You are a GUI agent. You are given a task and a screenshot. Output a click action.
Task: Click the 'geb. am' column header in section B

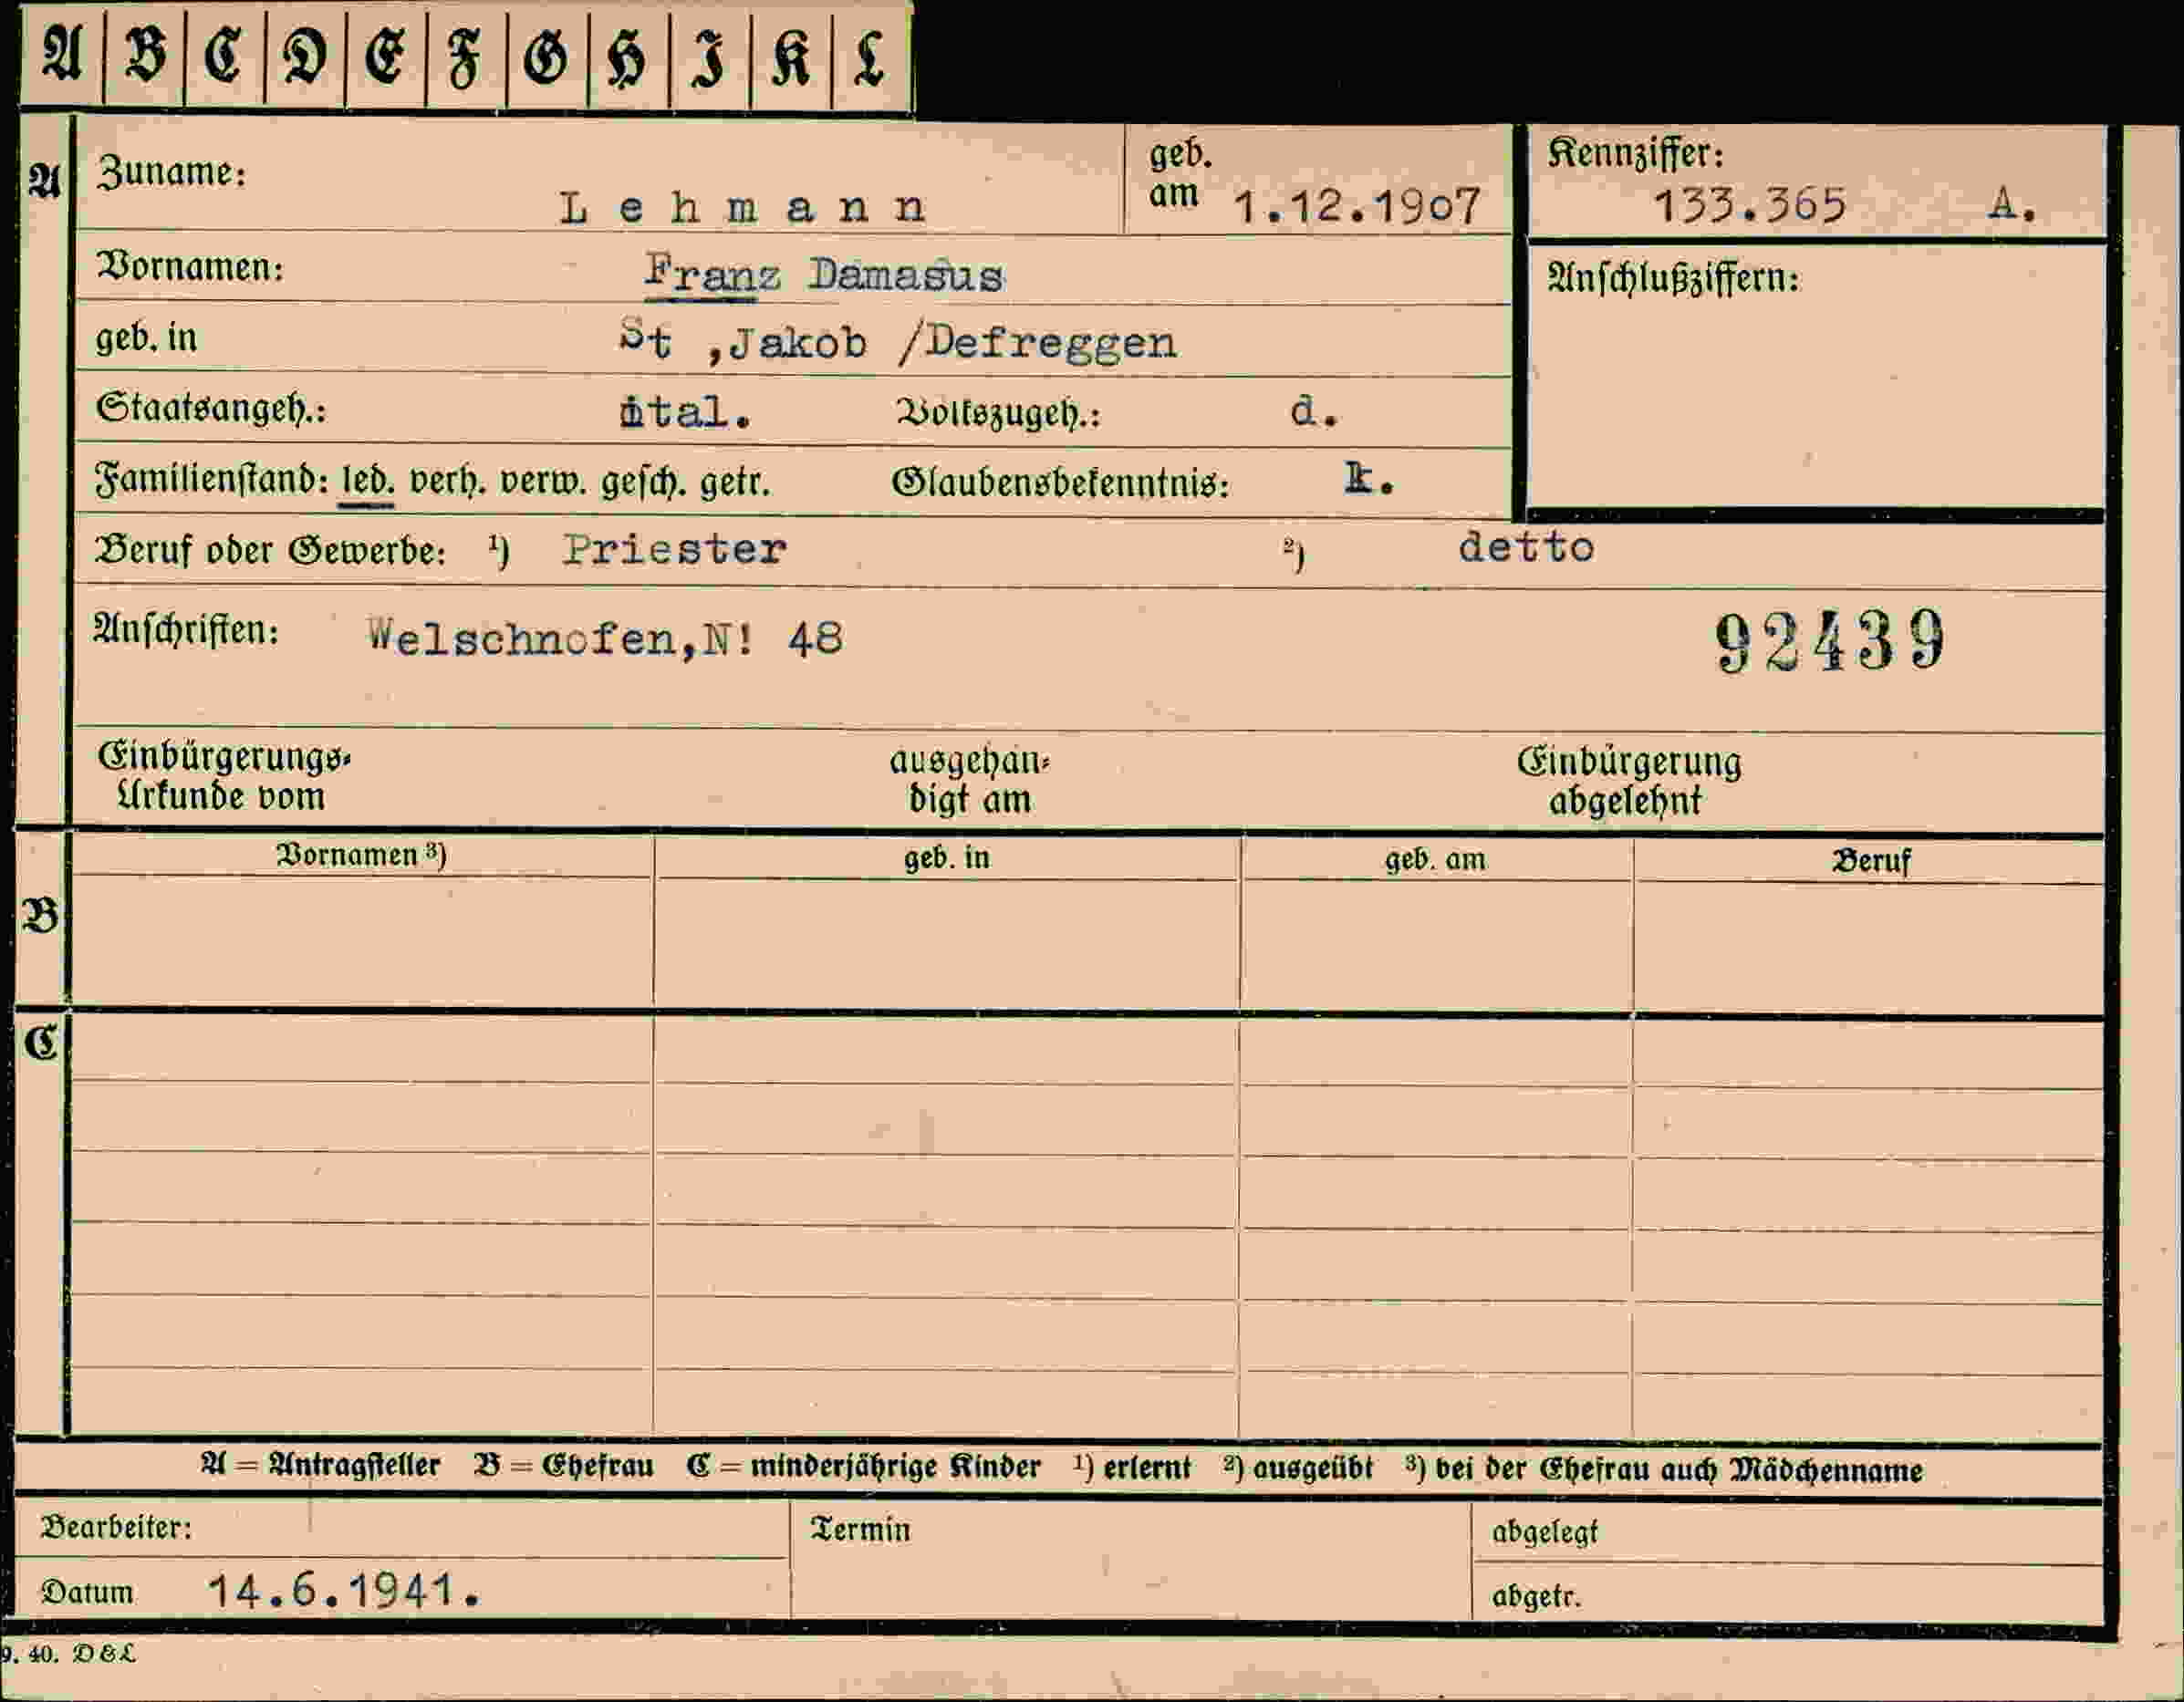pyautogui.click(x=1435, y=860)
